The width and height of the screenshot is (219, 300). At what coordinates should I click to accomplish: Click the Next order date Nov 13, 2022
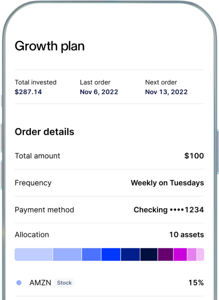[x=166, y=92]
